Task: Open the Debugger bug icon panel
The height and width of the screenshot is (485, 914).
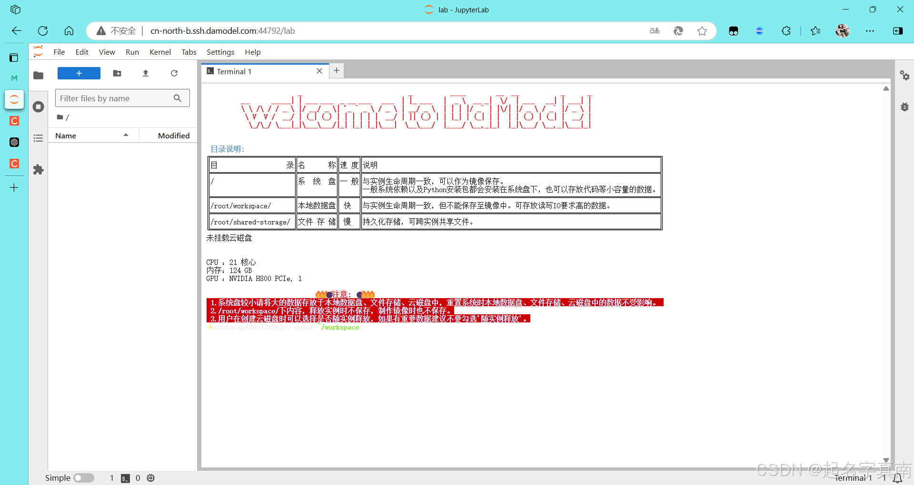Action: pos(904,107)
